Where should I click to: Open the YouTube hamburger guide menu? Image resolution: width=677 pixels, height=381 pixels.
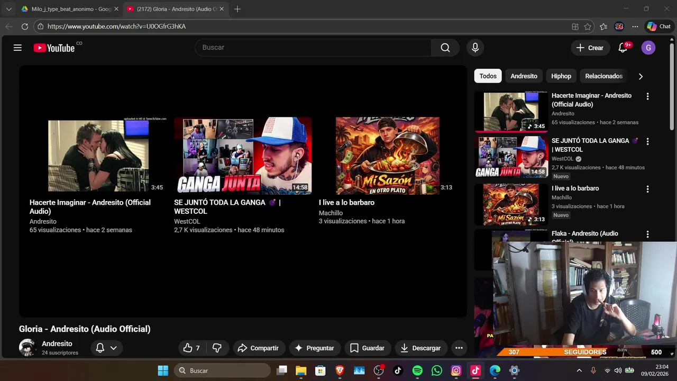[17, 48]
